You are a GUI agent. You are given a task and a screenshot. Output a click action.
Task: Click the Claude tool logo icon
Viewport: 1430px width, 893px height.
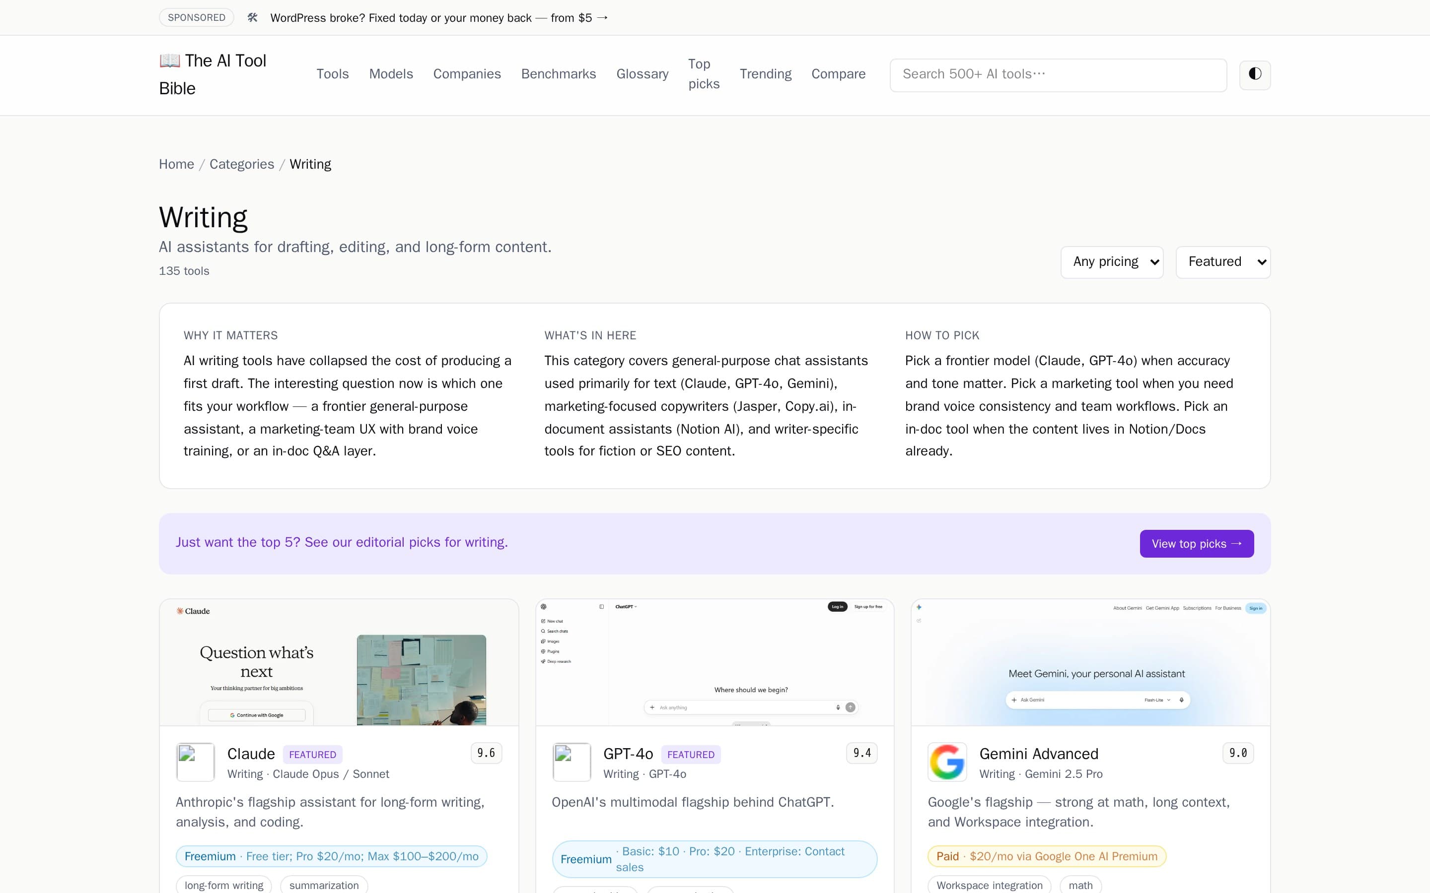[195, 762]
